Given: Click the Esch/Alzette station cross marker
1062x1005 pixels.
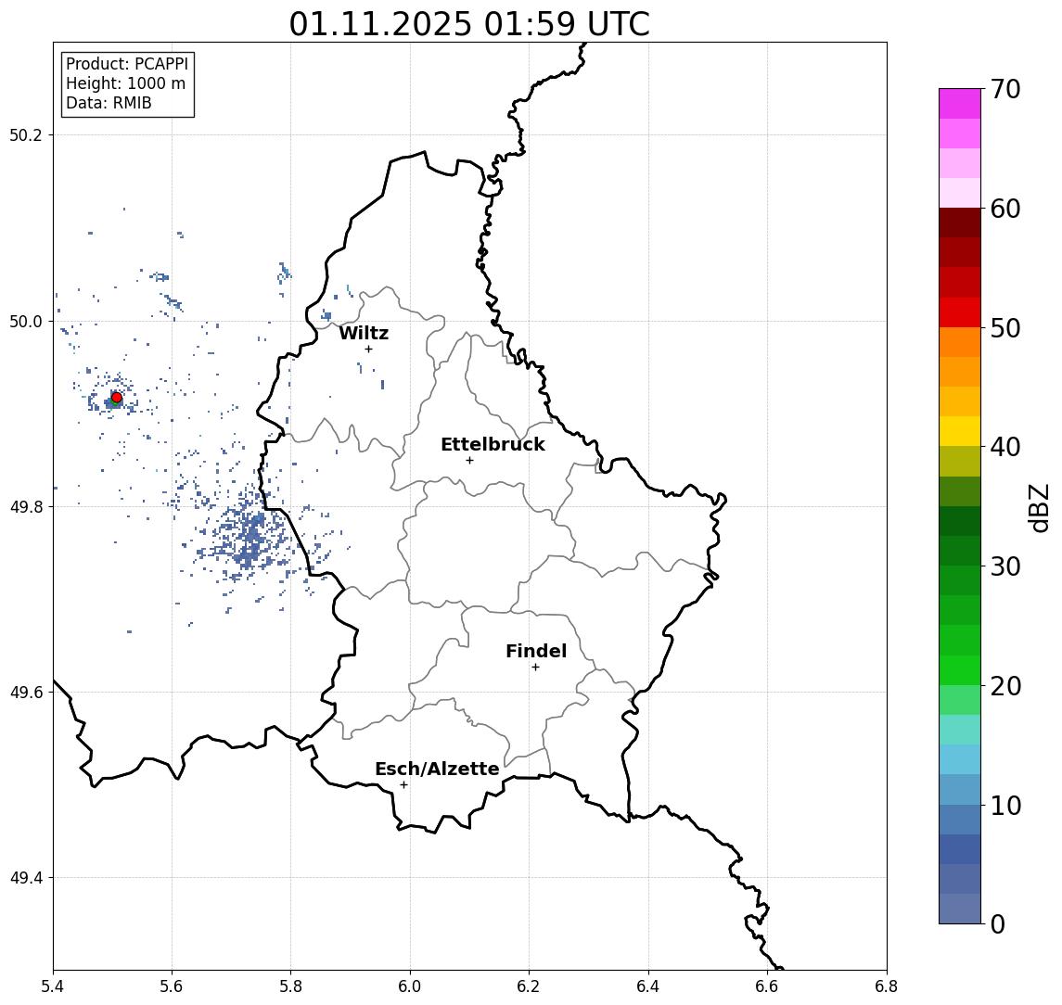Looking at the screenshot, I should click(403, 785).
